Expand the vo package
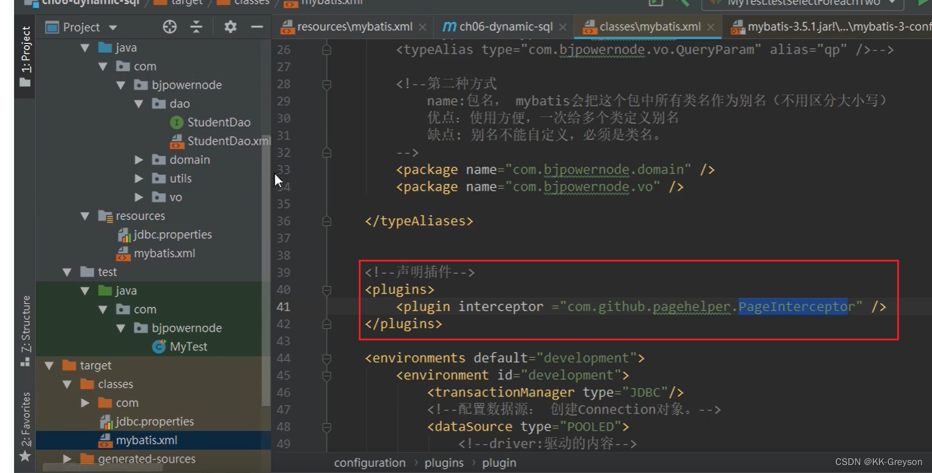Image resolution: width=932 pixels, height=473 pixels. (139, 197)
